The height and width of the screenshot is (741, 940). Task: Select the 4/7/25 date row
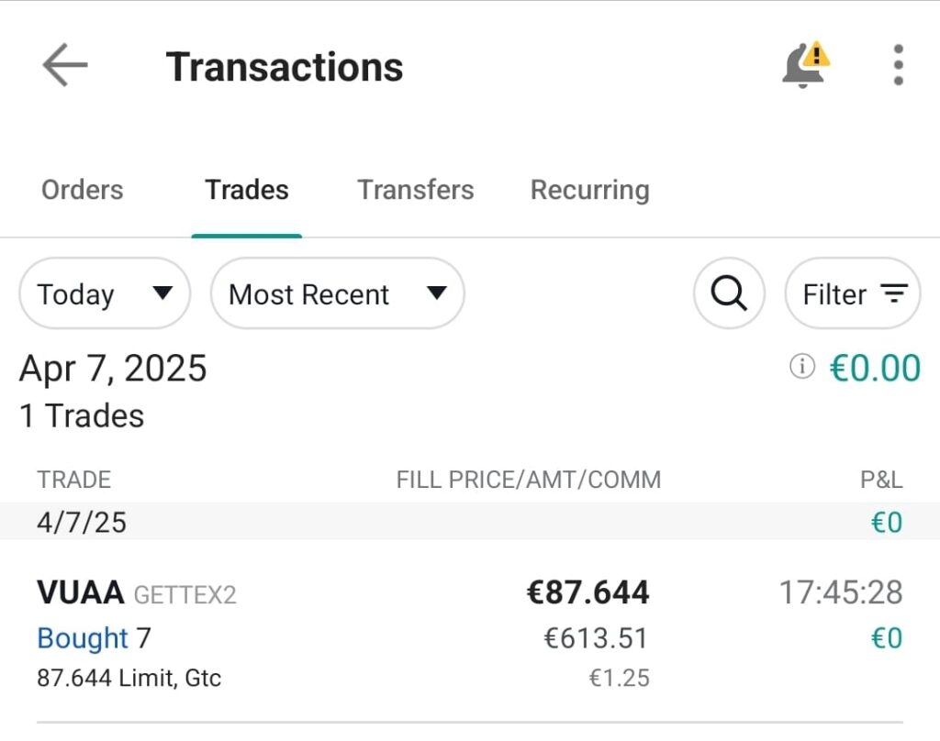point(82,523)
